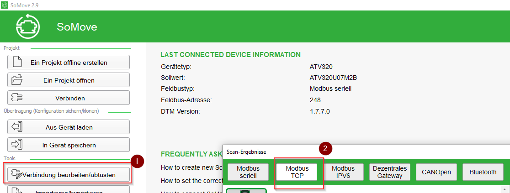Viewport: 510px width, 193px height.
Task: Click the load-from-device arrow icon
Action: [17, 127]
